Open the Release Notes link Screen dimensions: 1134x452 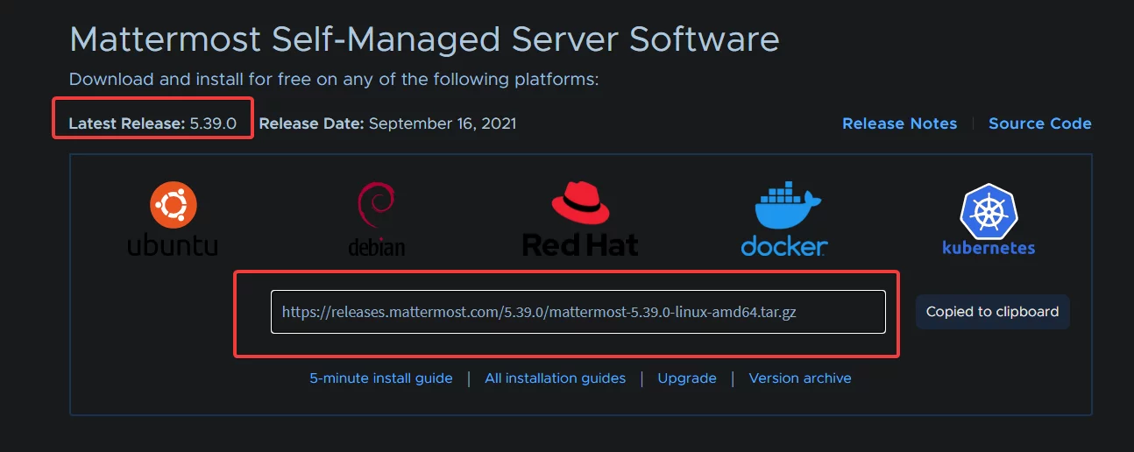click(x=899, y=124)
